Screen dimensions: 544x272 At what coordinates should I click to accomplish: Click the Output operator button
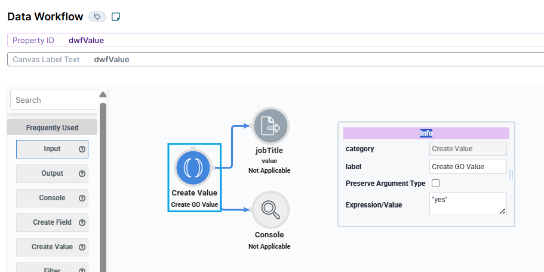(52, 174)
